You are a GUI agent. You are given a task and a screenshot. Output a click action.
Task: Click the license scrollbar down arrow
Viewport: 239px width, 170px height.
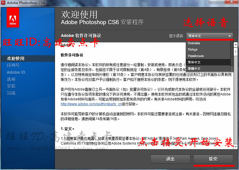tap(236, 147)
